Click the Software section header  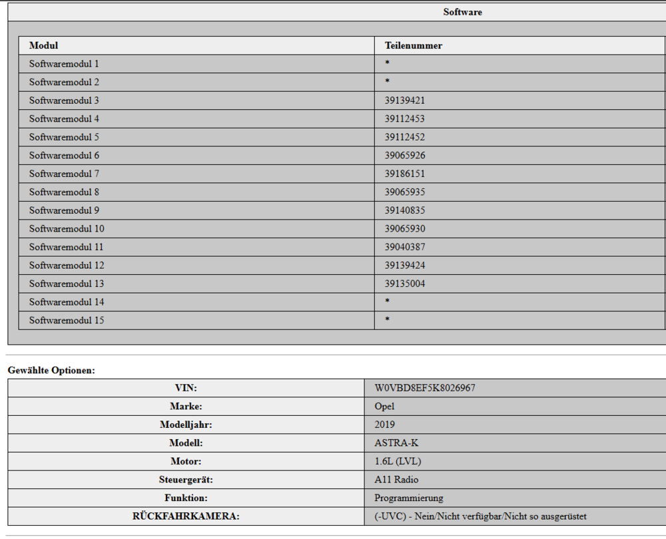pyautogui.click(x=463, y=12)
